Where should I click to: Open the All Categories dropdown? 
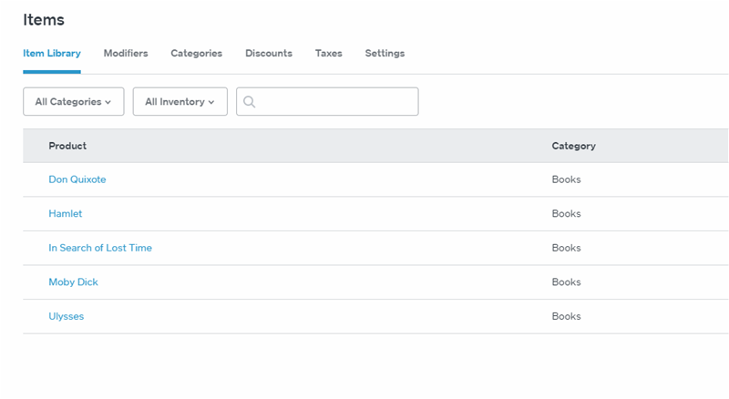pyautogui.click(x=73, y=102)
